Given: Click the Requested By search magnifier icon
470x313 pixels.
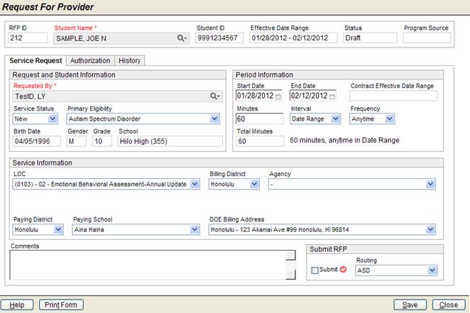Looking at the screenshot, I should coord(215,96).
